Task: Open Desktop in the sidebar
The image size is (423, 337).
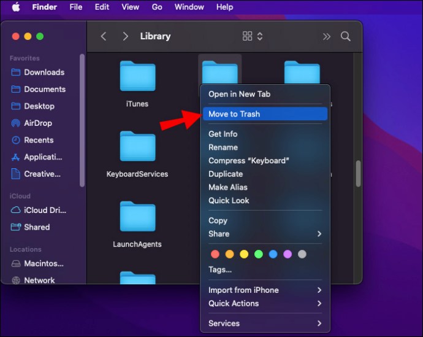Action: coord(32,106)
